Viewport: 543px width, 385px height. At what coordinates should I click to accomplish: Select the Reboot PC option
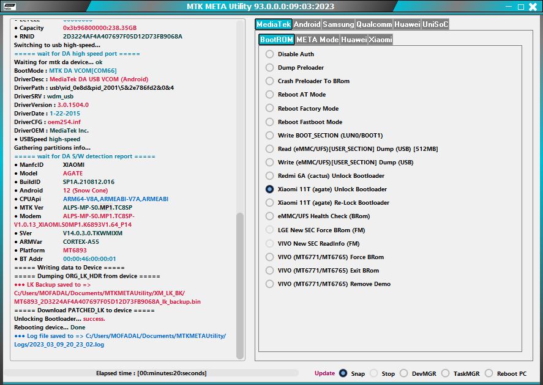coord(489,373)
